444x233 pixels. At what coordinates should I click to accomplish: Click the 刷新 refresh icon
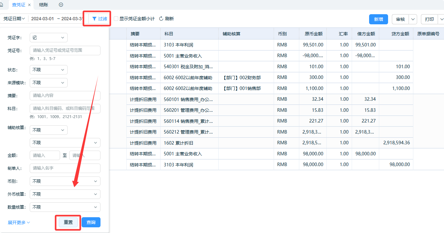pos(161,19)
